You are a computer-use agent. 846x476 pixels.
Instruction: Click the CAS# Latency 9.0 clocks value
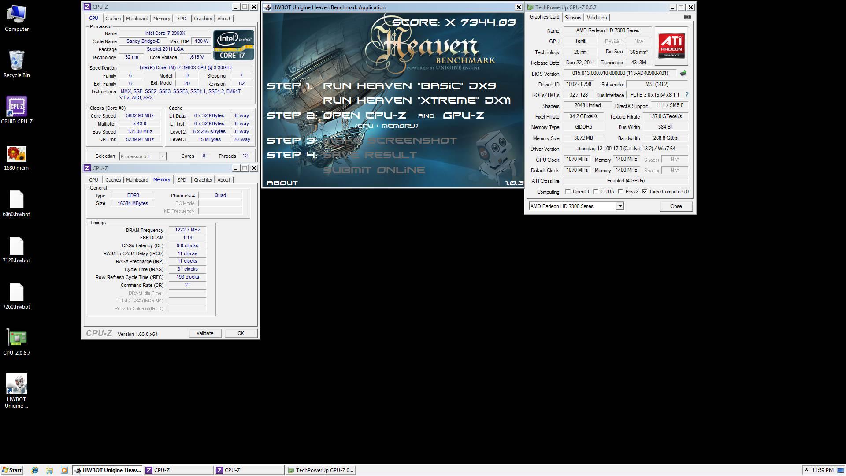[187, 246]
